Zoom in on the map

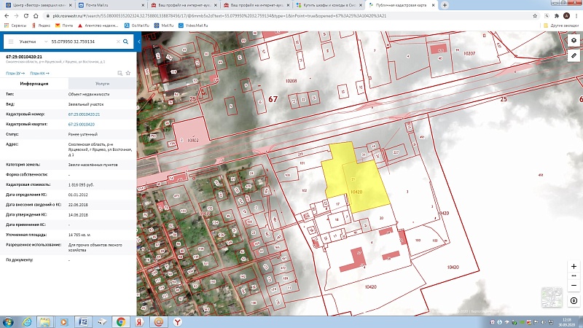tap(574, 267)
